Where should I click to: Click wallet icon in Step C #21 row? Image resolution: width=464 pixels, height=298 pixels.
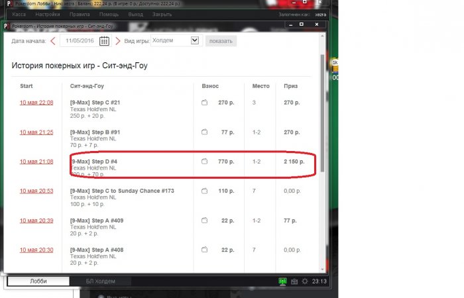(204, 103)
